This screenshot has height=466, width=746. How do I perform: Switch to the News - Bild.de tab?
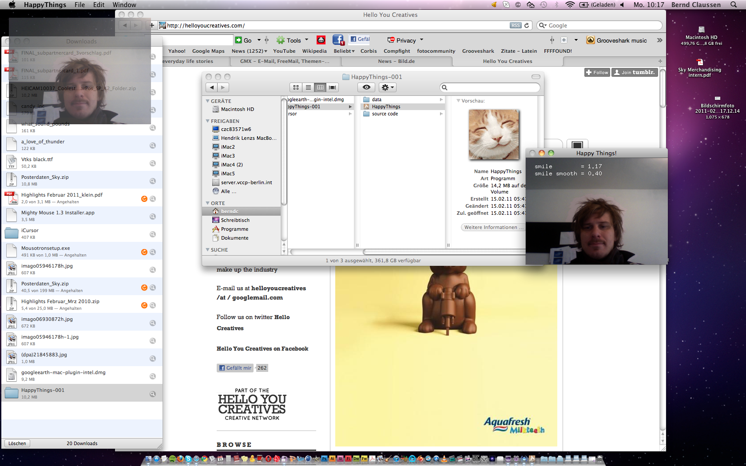click(396, 61)
